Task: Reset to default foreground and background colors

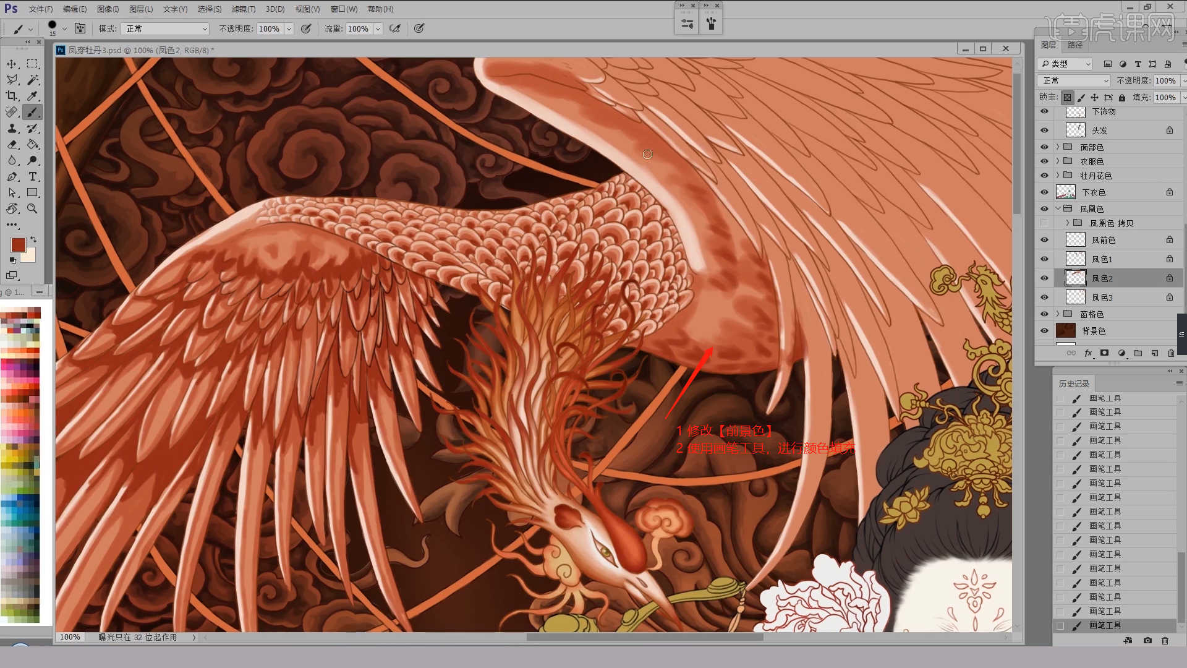Action: tap(12, 260)
